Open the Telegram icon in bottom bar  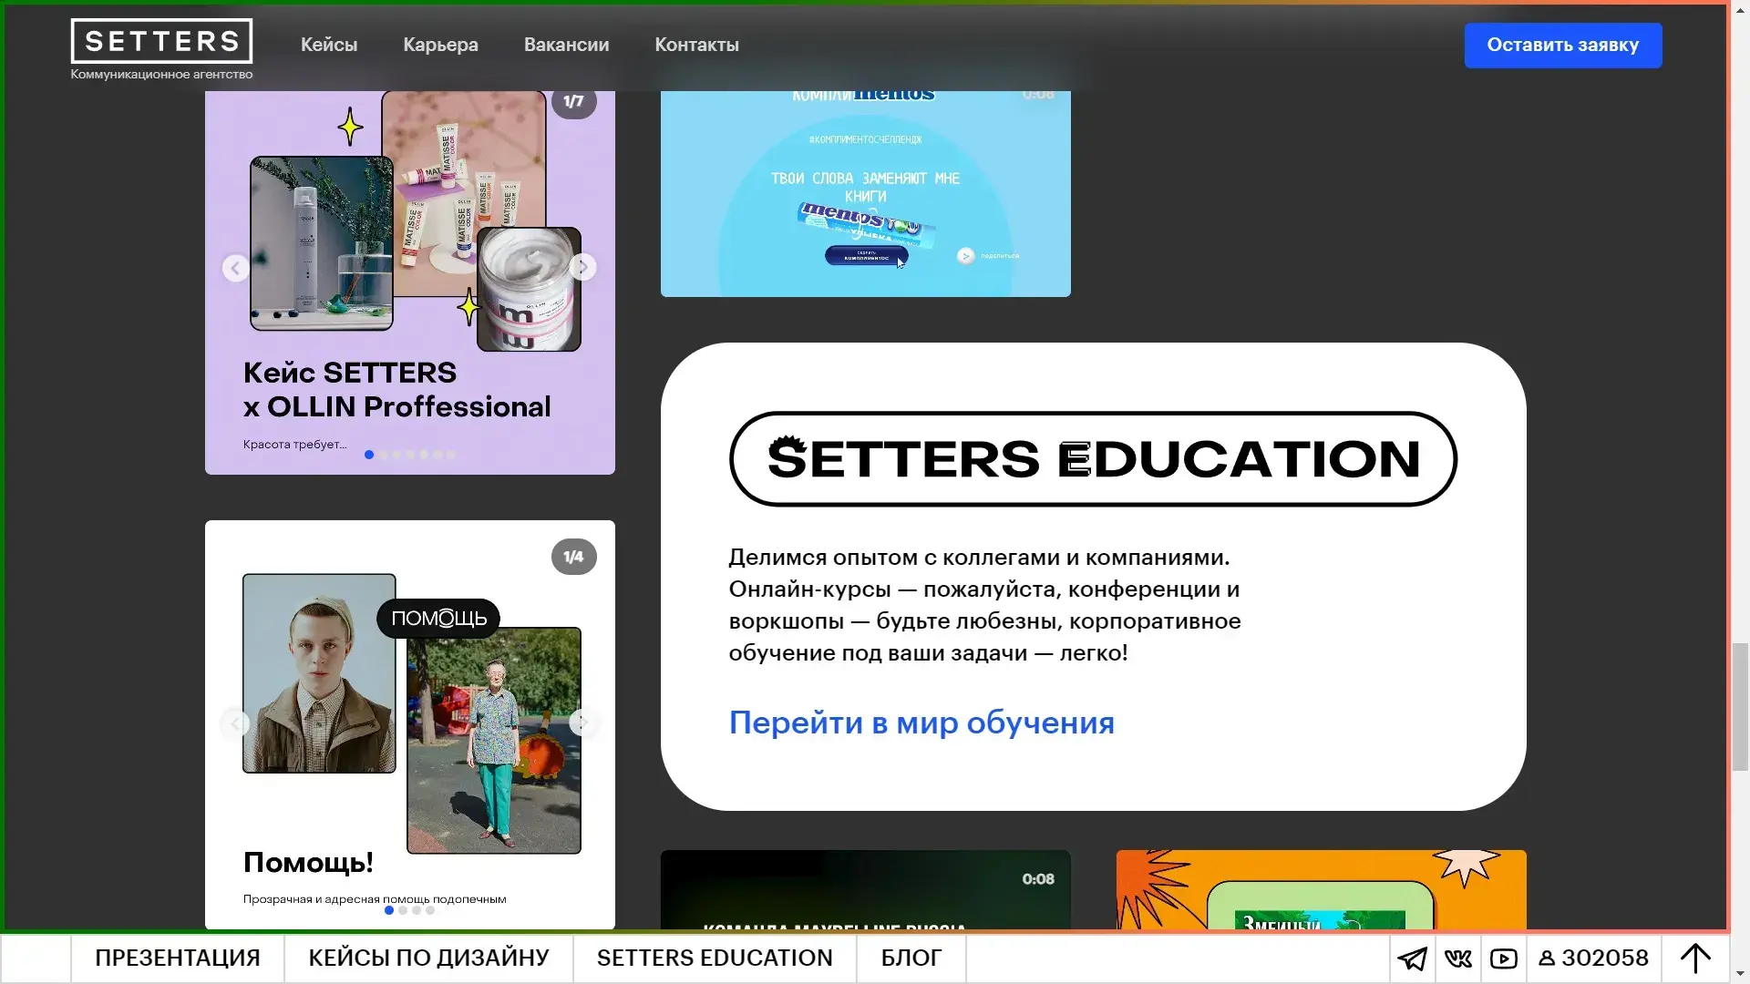pos(1412,958)
